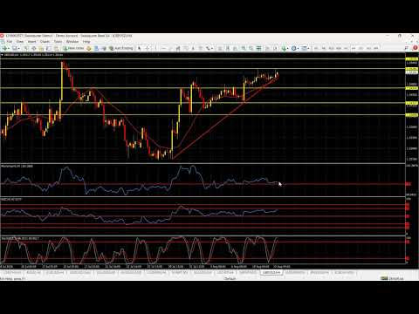419x314 pixels.
Task: Open connection status indicator in status bar
Action: click(x=392, y=278)
